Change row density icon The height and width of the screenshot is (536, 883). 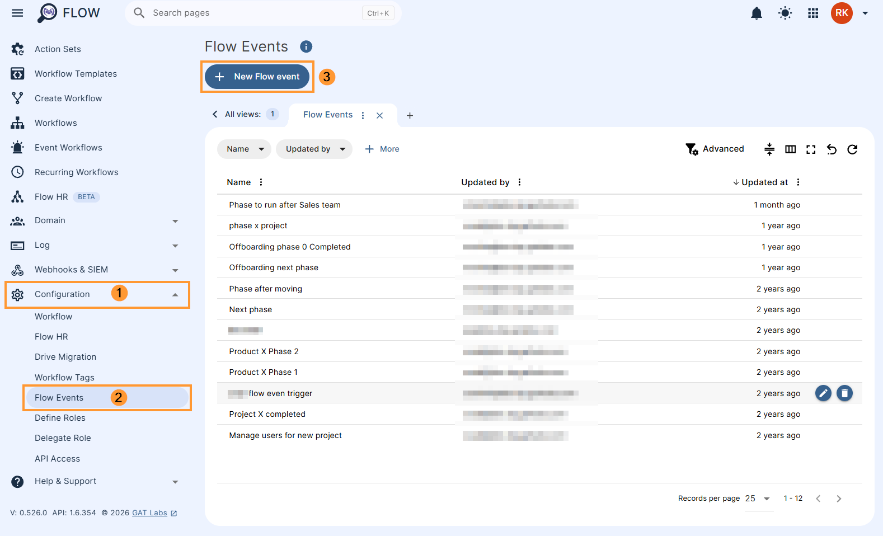click(769, 149)
